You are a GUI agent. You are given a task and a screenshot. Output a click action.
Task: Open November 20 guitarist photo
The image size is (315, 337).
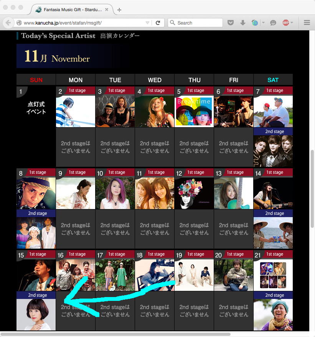[233, 275]
